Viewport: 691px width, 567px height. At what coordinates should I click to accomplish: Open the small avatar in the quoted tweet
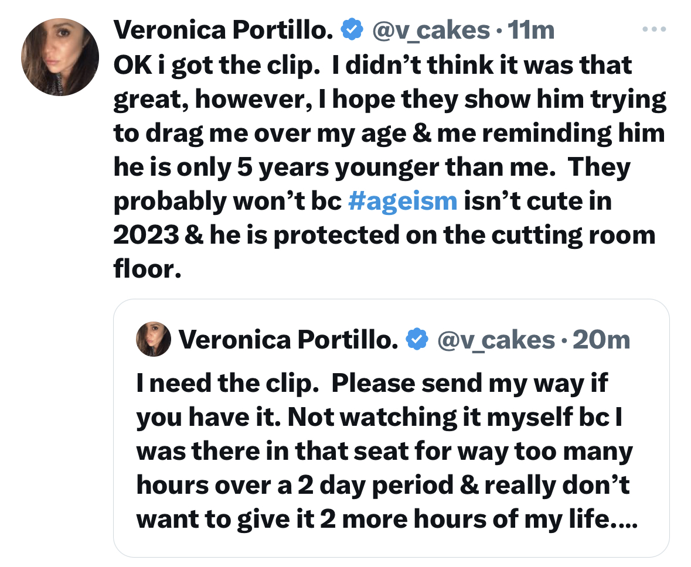tap(154, 339)
